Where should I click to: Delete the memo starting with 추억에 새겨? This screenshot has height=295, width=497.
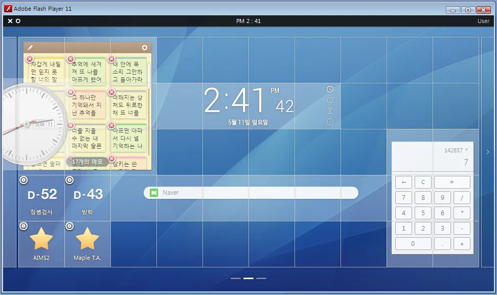point(71,59)
